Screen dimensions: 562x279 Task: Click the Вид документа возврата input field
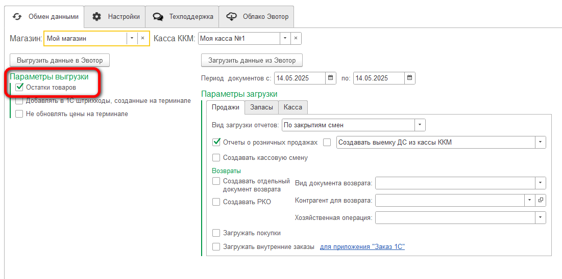(x=455, y=183)
